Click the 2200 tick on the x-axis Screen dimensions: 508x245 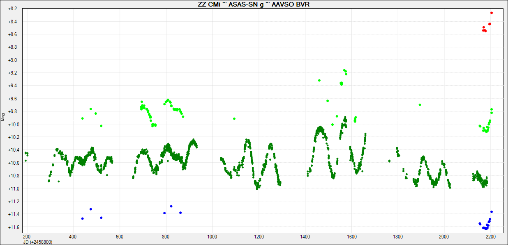(490, 237)
